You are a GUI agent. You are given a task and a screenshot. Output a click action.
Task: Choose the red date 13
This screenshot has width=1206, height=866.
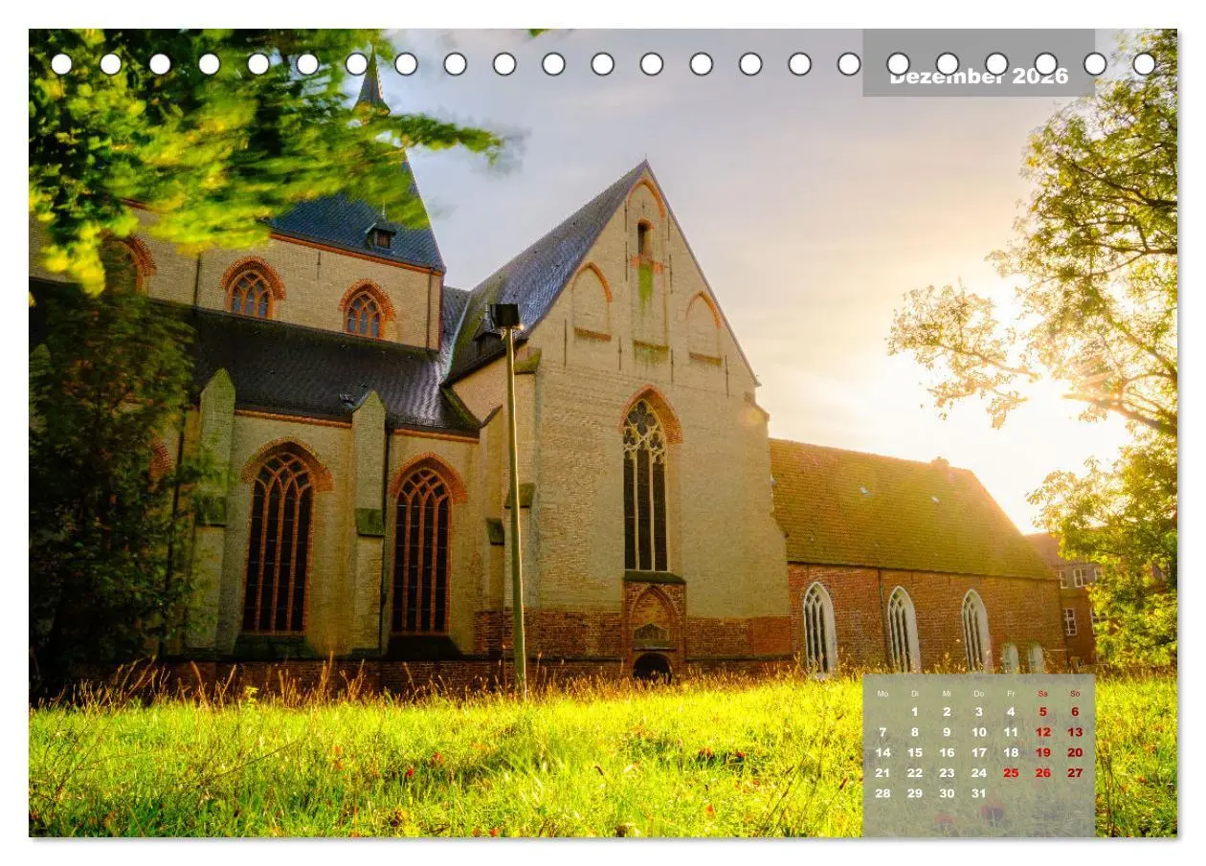pos(1075,732)
